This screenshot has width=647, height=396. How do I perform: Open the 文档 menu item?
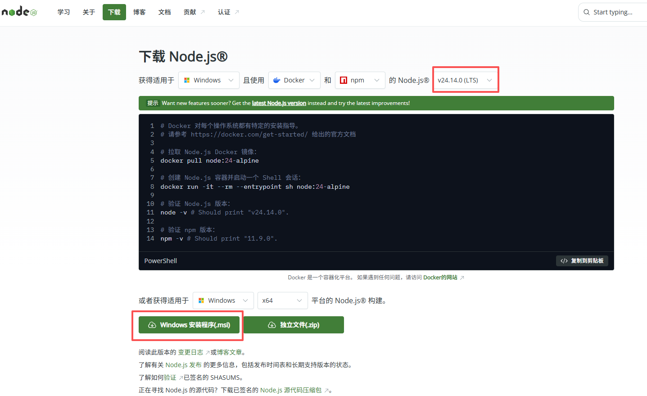[164, 12]
